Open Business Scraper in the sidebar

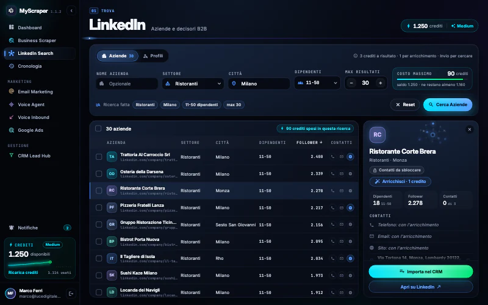tap(40, 40)
